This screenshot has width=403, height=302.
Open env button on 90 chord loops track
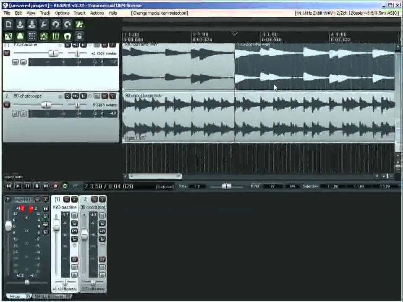76,96
